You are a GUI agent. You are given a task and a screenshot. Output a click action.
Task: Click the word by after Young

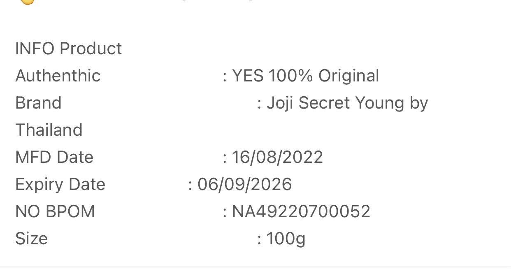[x=419, y=103]
